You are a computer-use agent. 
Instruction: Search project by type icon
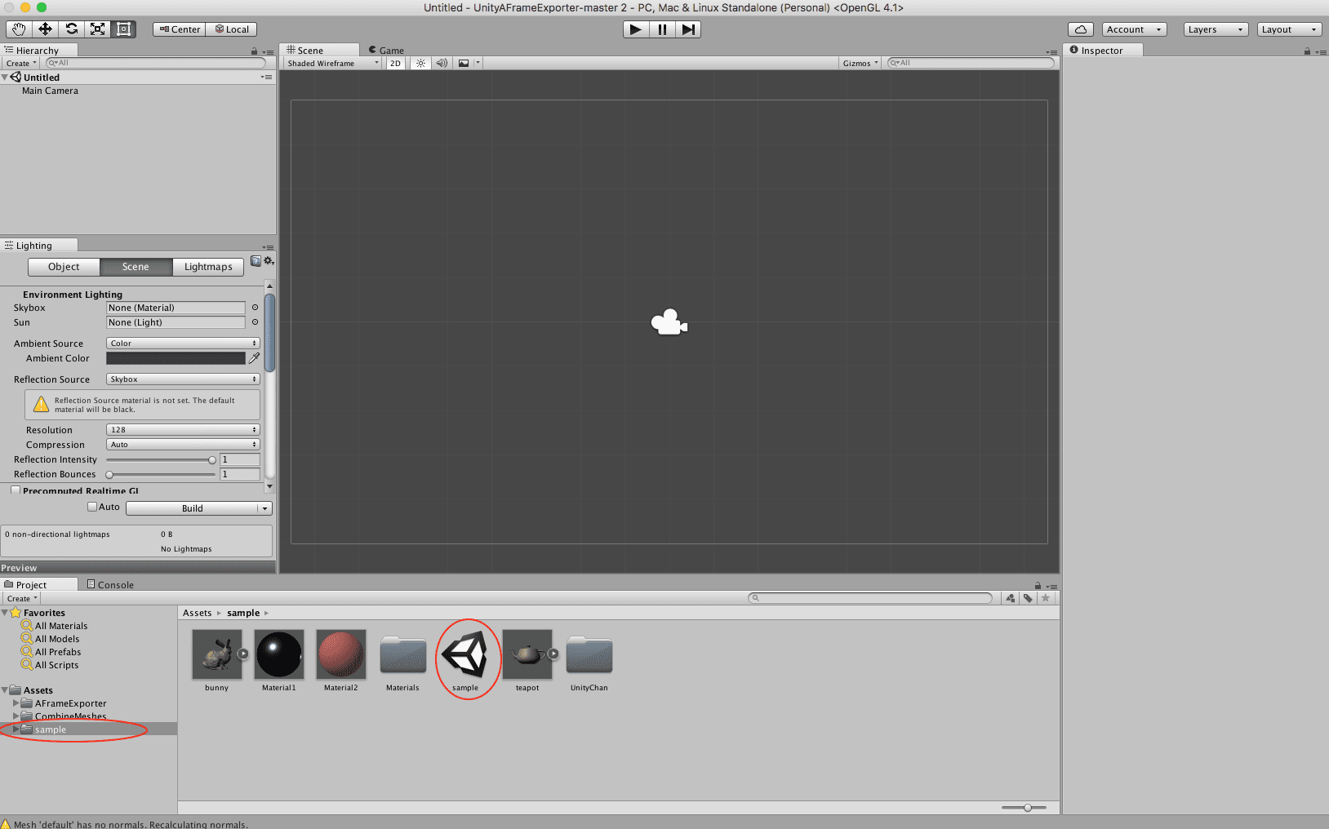1011,598
